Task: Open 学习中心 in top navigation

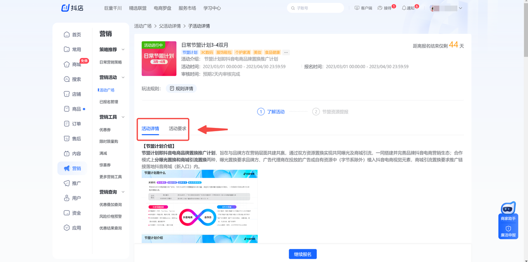Action: (x=212, y=8)
